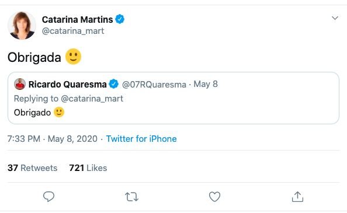The height and width of the screenshot is (213, 347).
Task: Click the 7:33 PM May 8, 2020 timestamp
Action: click(53, 139)
